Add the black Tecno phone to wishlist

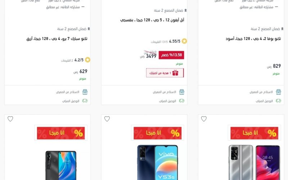[x=10, y=119]
